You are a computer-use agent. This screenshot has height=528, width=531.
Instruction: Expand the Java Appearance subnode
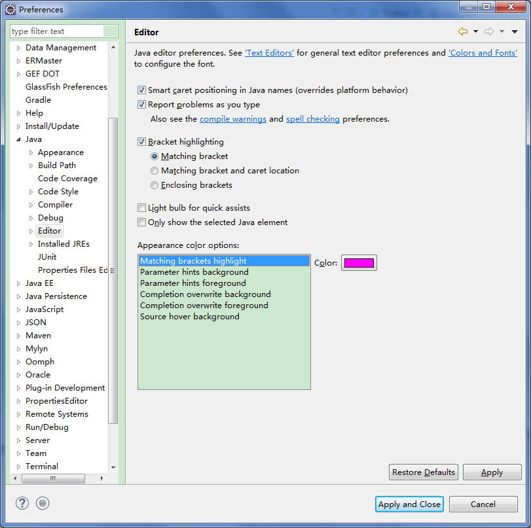(x=31, y=152)
